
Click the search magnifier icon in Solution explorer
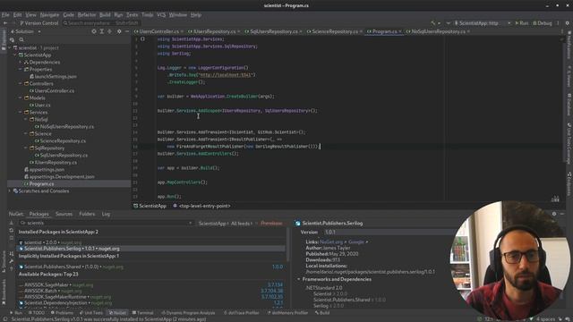21,39
